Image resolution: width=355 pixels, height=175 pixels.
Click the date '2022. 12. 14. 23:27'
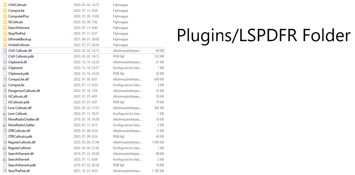pos(86,68)
